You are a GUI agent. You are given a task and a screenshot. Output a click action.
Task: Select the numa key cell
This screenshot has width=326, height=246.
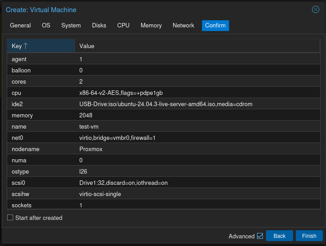pyautogui.click(x=41, y=161)
